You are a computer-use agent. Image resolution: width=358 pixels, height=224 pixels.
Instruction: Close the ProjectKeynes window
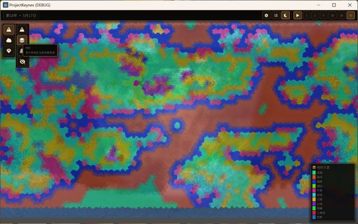pyautogui.click(x=350, y=5)
